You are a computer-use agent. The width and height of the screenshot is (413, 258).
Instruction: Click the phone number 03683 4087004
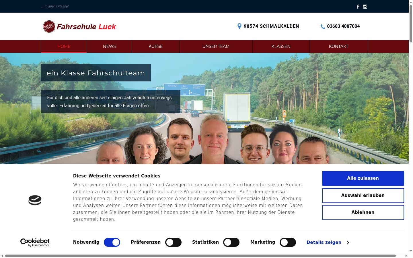coord(343,26)
